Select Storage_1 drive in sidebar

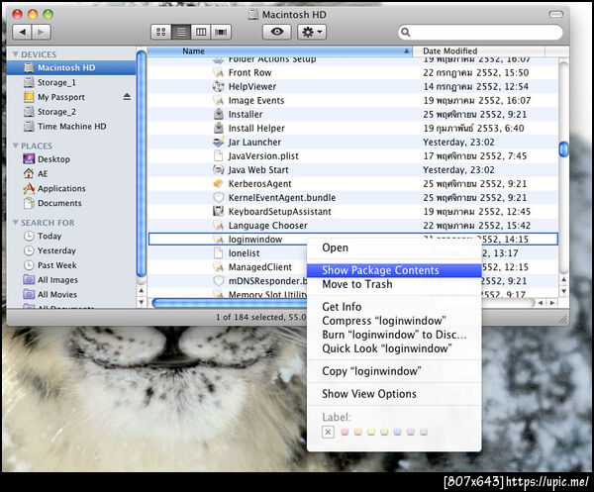[x=71, y=82]
